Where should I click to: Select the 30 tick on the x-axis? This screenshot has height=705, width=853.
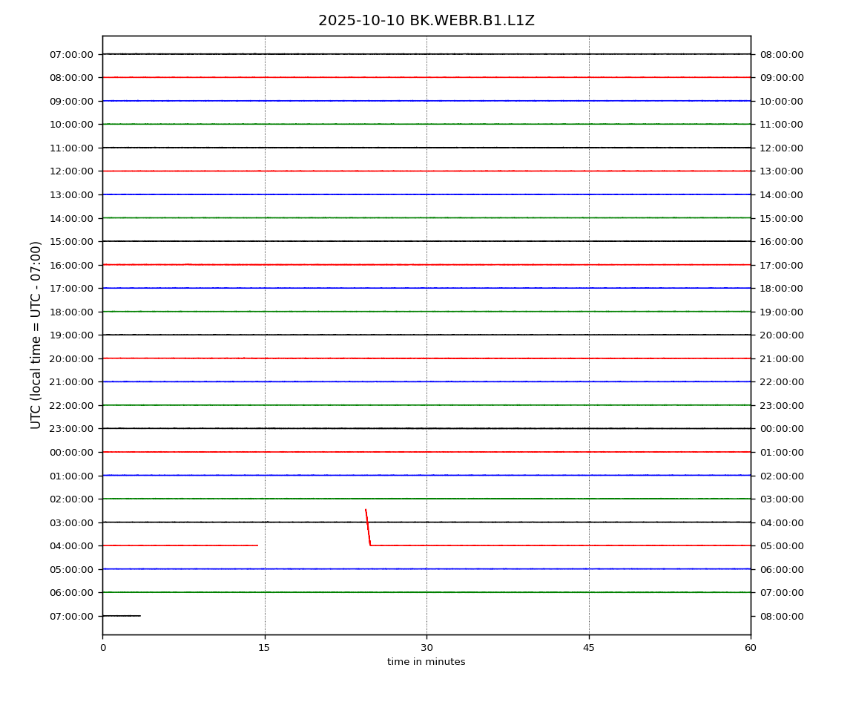(426, 648)
